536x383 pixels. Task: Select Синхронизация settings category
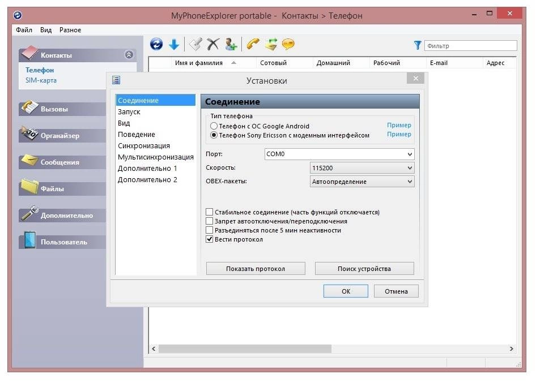point(156,145)
